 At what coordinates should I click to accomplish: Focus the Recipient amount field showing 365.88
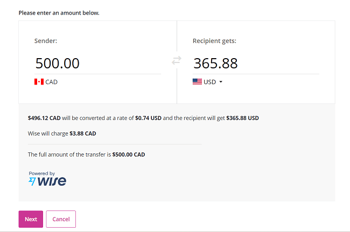click(255, 63)
